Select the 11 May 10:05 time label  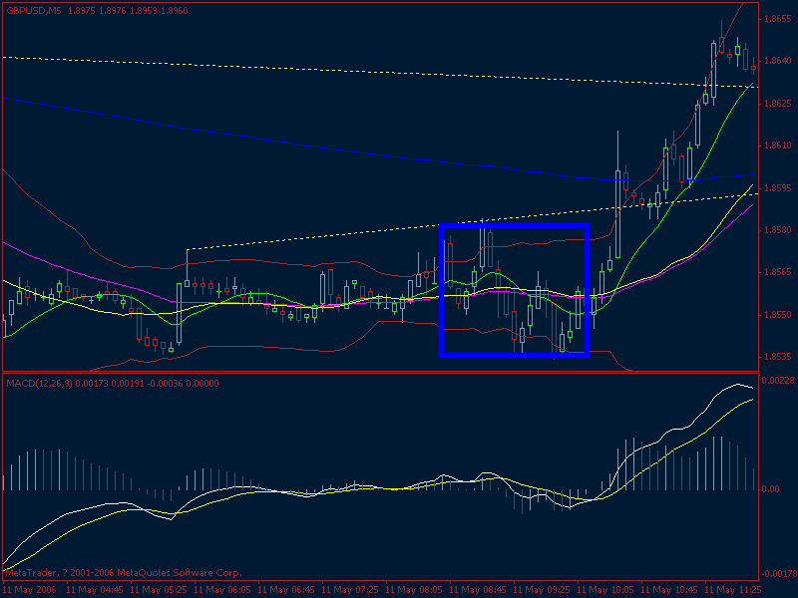605,590
